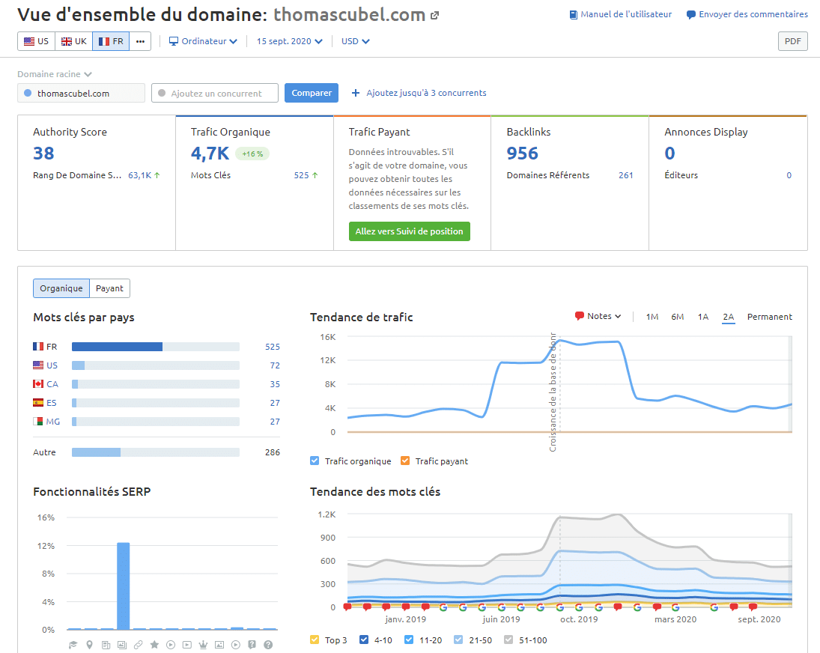Click the Autre keywords progress bar
Image resolution: width=820 pixels, height=653 pixels.
[155, 452]
